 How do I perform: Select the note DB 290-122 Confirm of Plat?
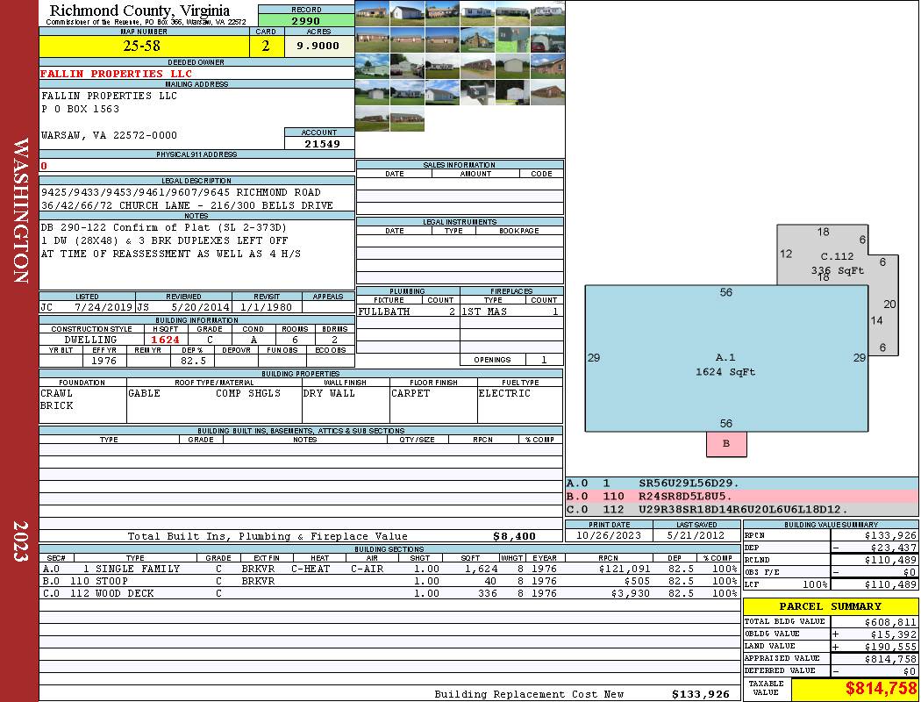(164, 227)
